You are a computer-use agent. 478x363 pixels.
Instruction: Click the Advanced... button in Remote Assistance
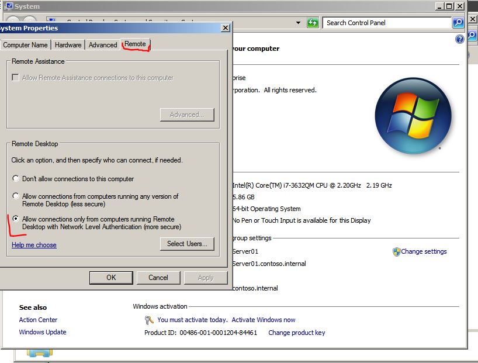click(x=187, y=115)
